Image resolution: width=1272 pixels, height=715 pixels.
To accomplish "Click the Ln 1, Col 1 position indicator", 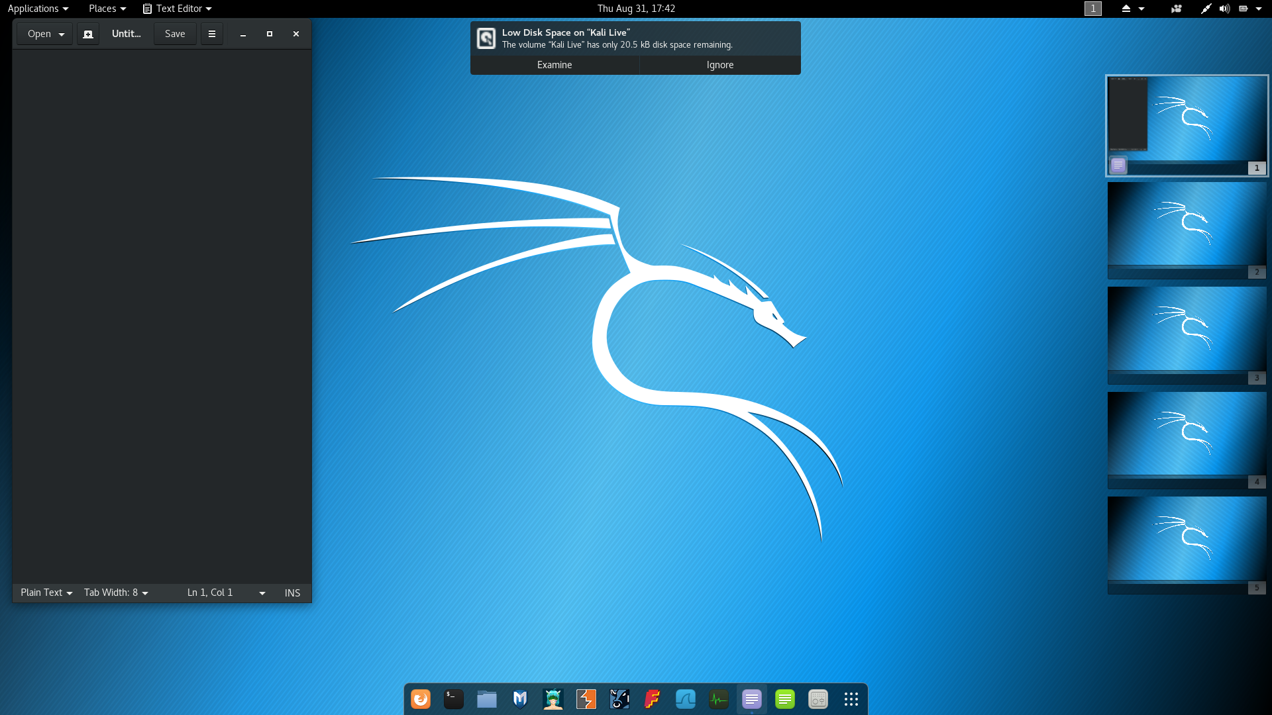I will click(210, 593).
